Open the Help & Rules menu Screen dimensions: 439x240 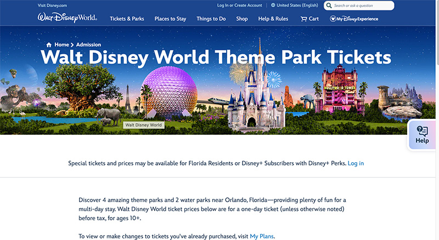(x=273, y=19)
